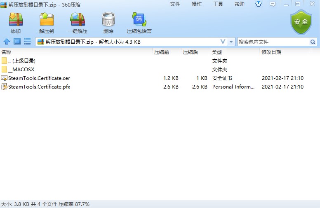Screen dimensions: 320x208
Task: Click the 文件夹 type of 上级目录 row
Action: [220, 61]
